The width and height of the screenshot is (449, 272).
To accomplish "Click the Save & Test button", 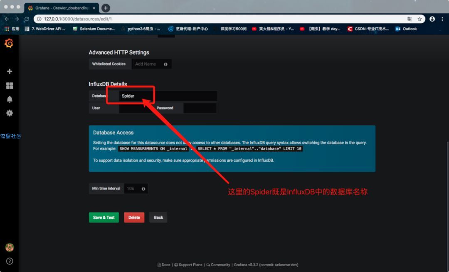I will point(104,217).
